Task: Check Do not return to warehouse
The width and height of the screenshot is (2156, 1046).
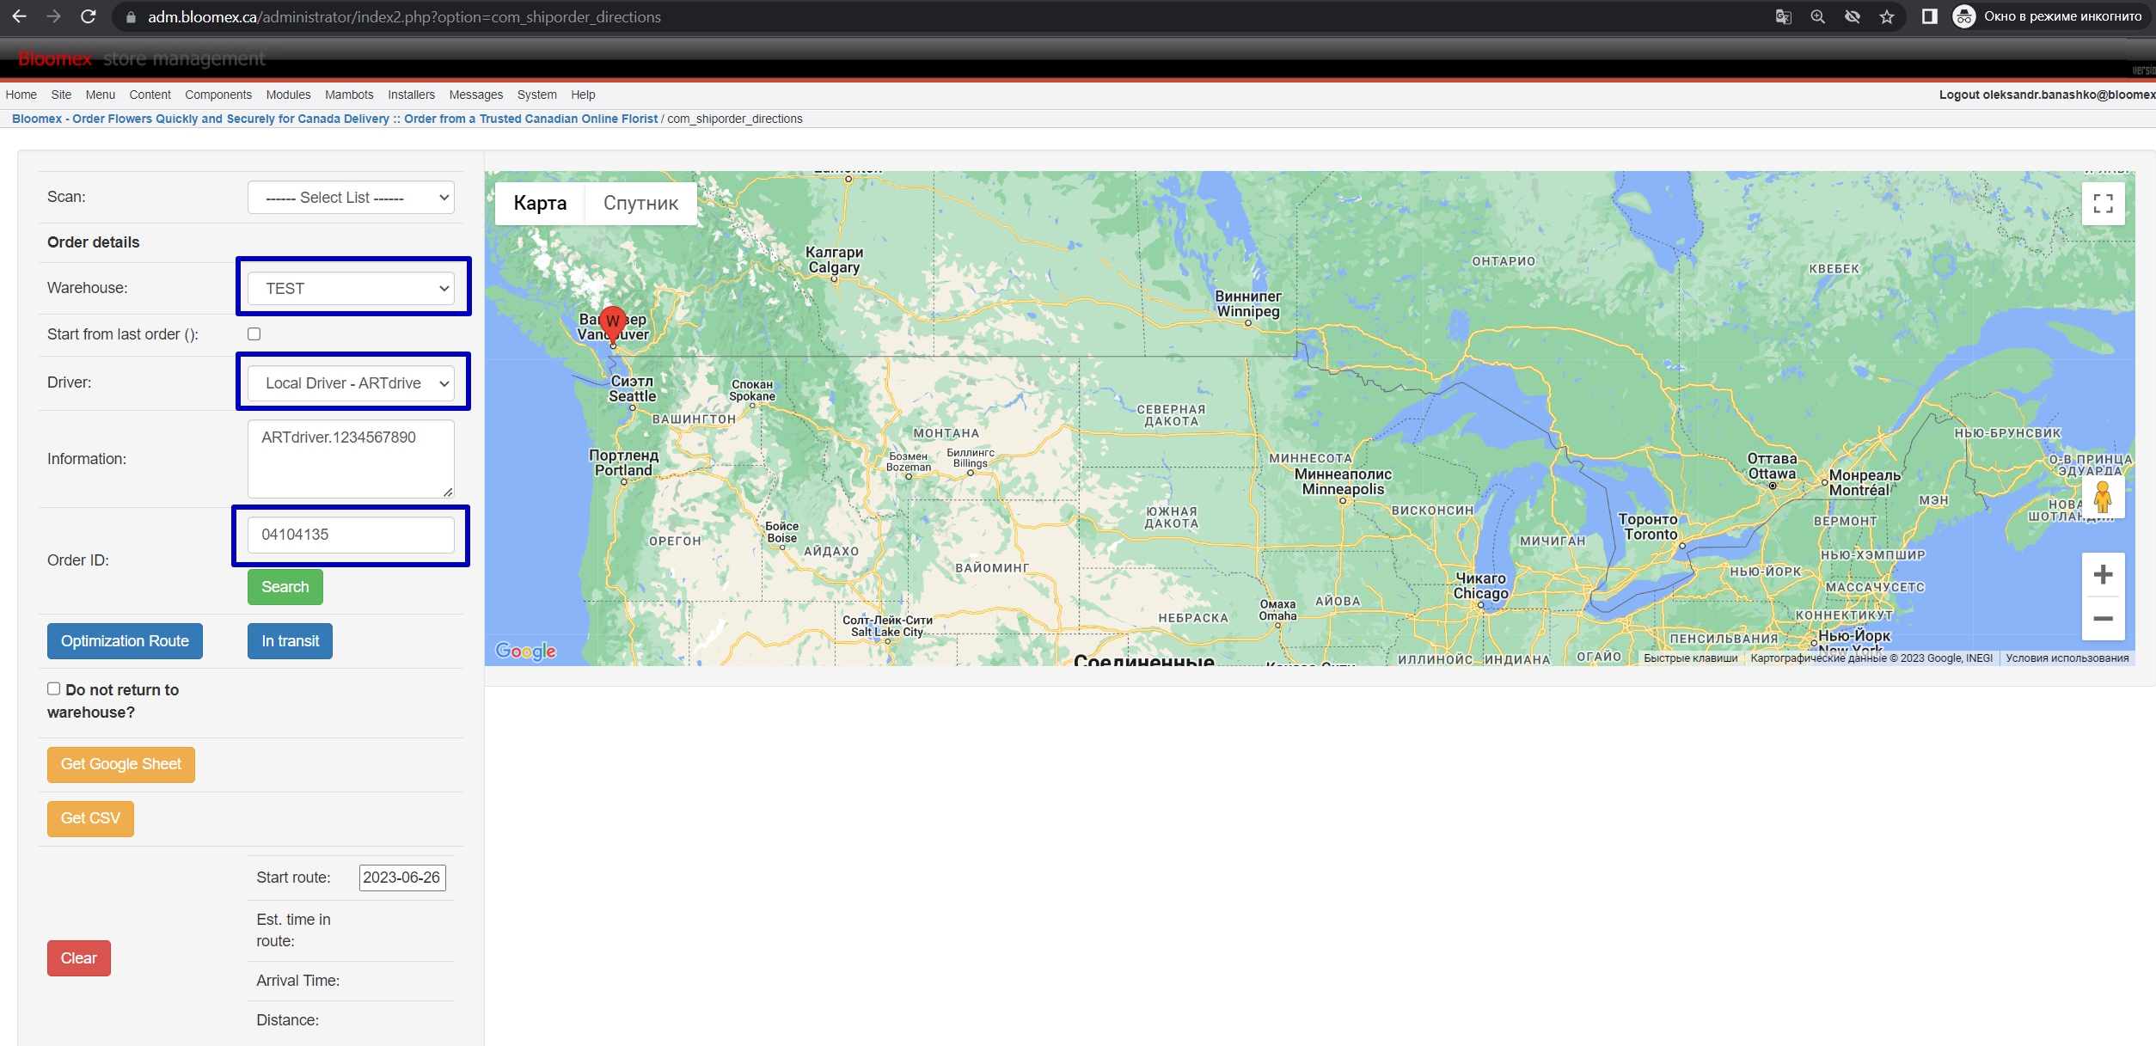Action: click(53, 688)
